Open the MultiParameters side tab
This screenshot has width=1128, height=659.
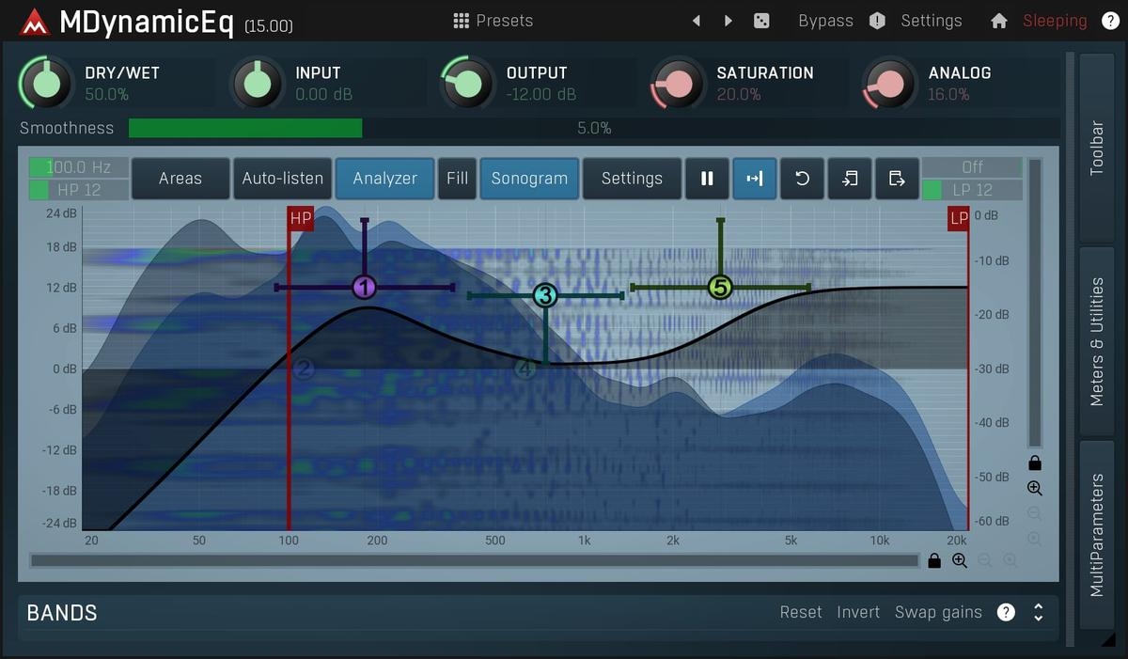point(1097,534)
